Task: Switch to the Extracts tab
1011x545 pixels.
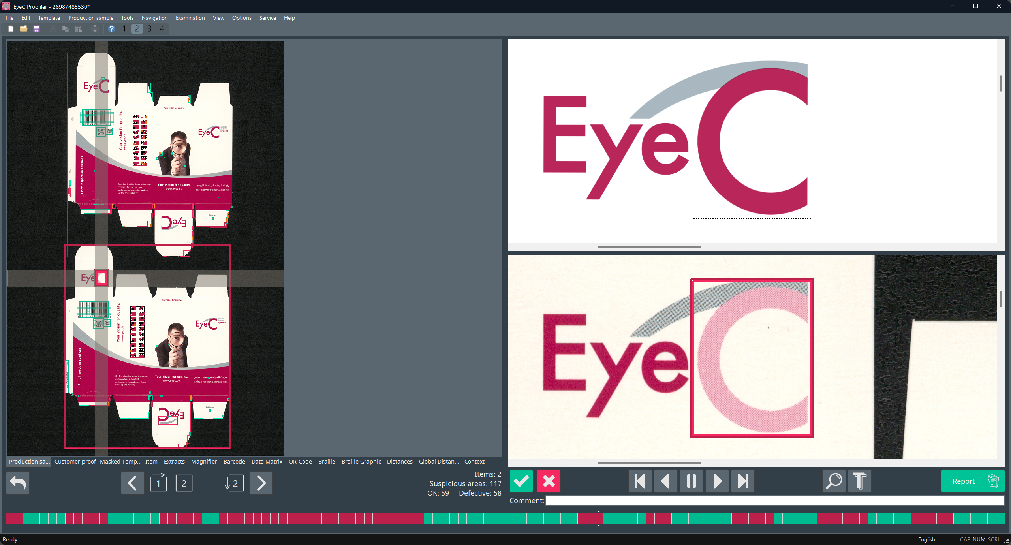Action: [174, 462]
